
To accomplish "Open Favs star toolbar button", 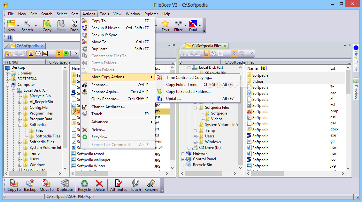I will pyautogui.click(x=165, y=25).
